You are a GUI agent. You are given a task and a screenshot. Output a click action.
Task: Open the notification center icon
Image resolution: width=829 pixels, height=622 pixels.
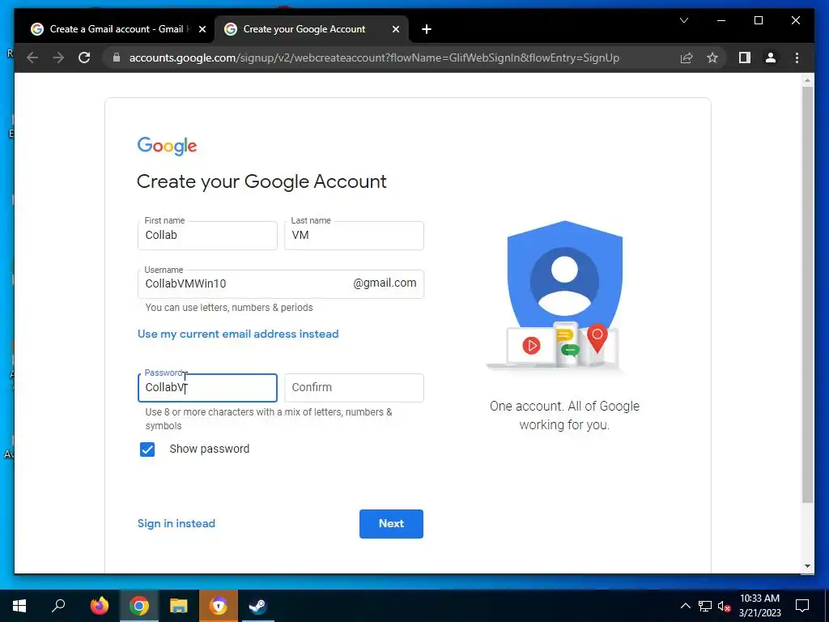click(802, 606)
